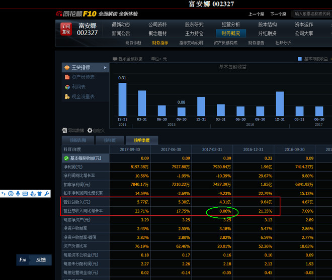Open the 公司资料 menu

pos(157,25)
